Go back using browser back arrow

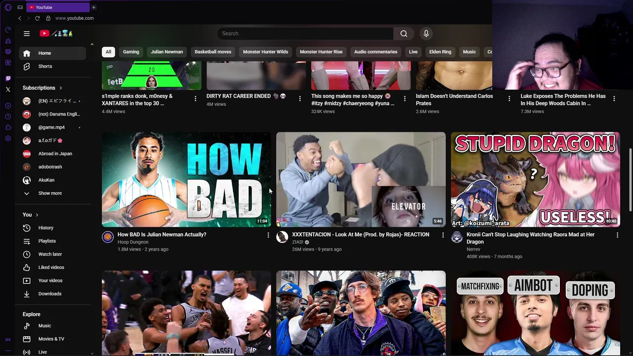coord(20,18)
